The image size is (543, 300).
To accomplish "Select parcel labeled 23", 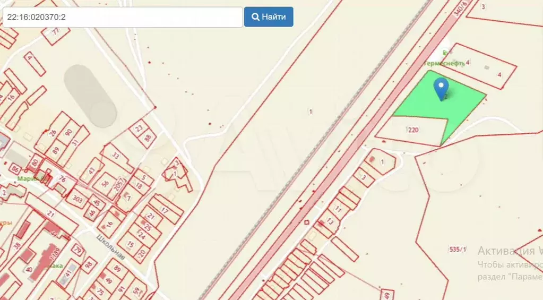I will coord(139,128).
